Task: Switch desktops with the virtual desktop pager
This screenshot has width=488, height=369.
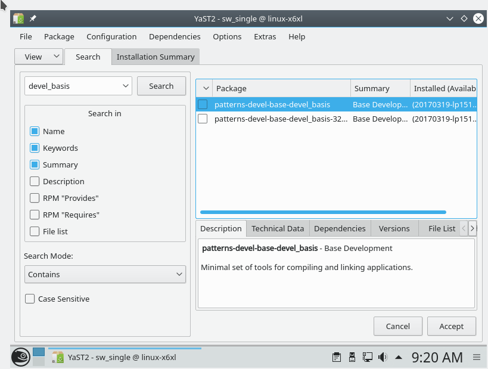Action: [x=39, y=357]
